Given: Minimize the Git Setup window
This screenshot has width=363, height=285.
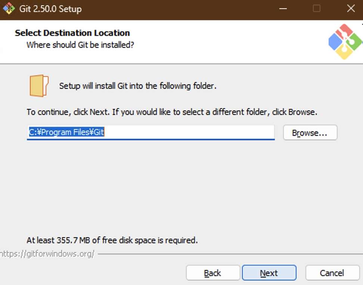Looking at the screenshot, I should (x=283, y=9).
